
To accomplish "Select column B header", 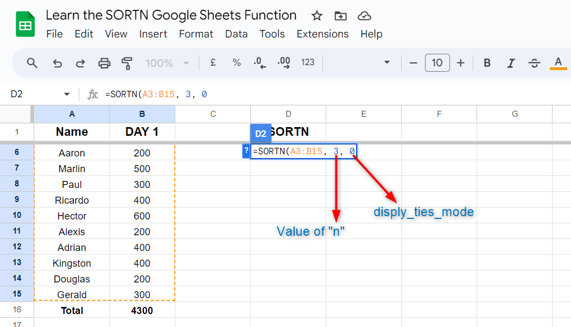I will coord(142,114).
